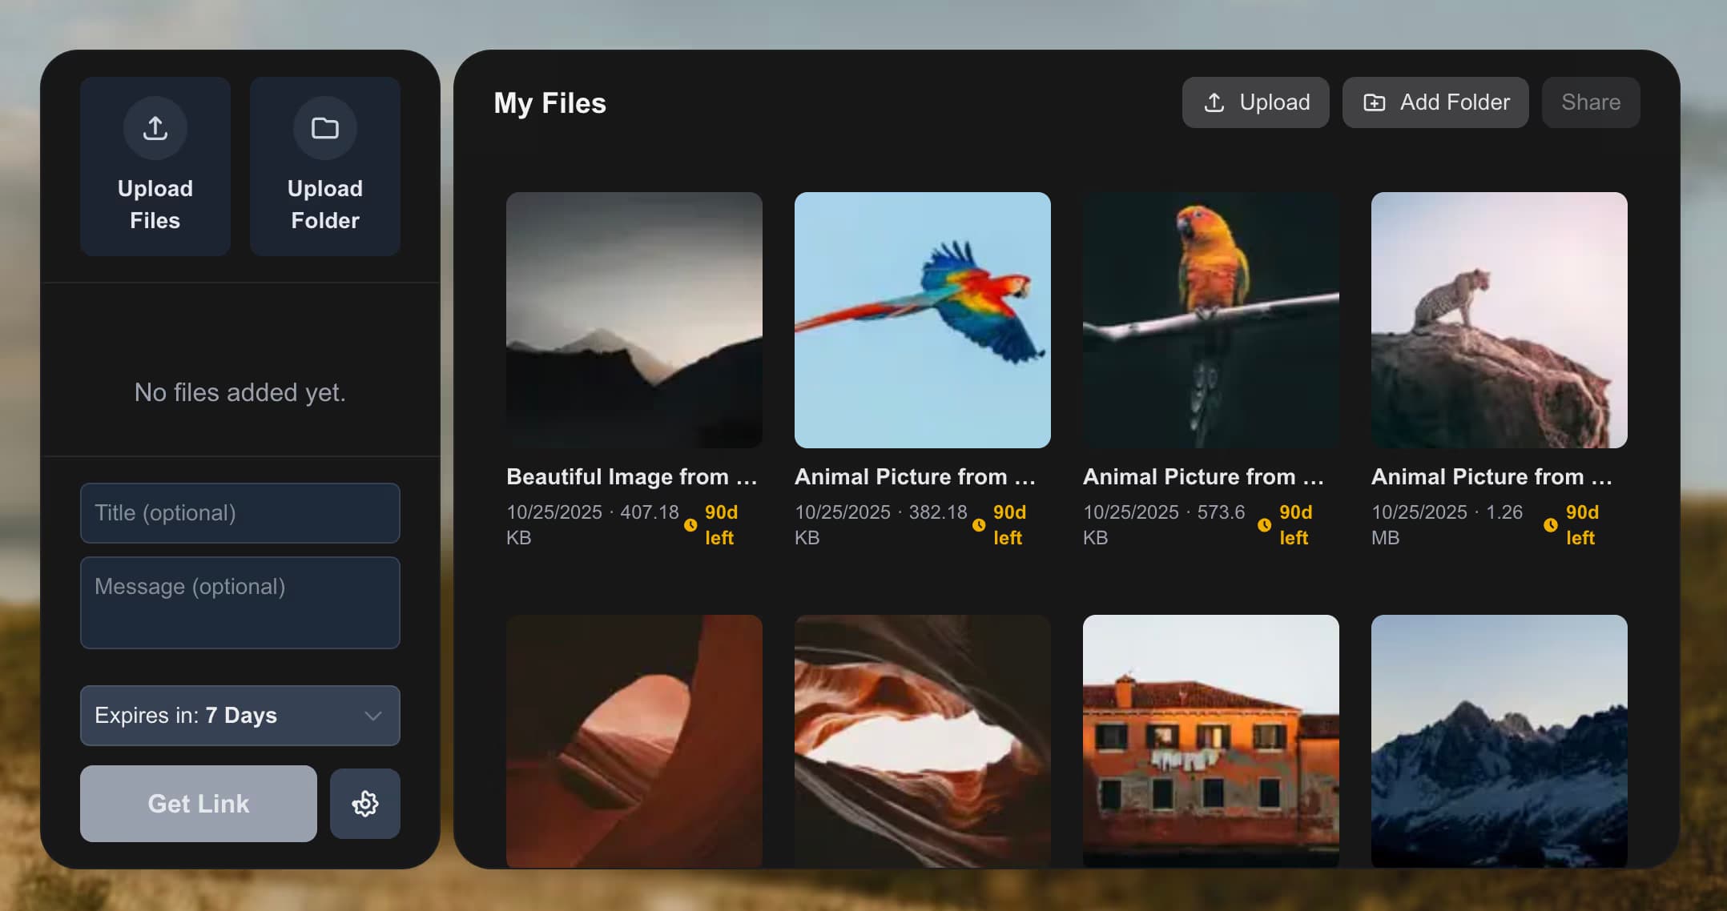Click the Title (optional) input field
This screenshot has width=1727, height=911.
[240, 513]
